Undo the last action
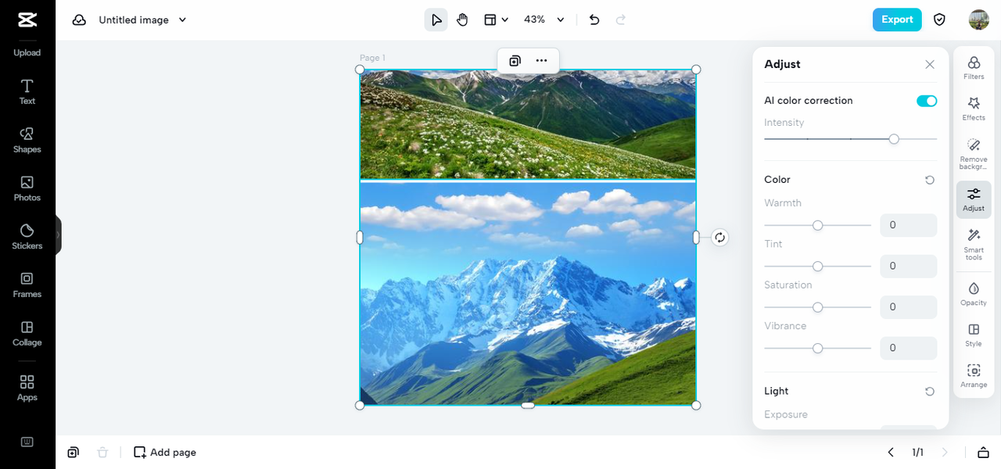The image size is (1001, 469). (594, 20)
